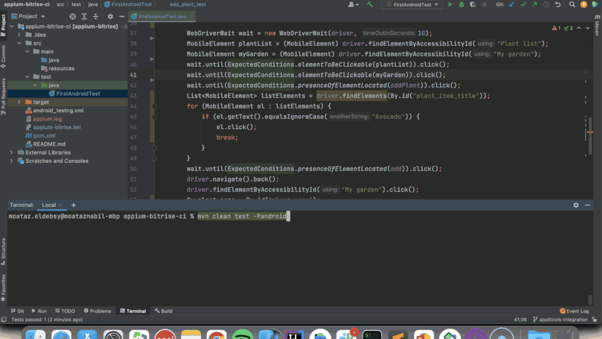This screenshot has height=339, width=602.
Task: Open Search Everywhere with the magnifier icon
Action: tap(573, 4)
